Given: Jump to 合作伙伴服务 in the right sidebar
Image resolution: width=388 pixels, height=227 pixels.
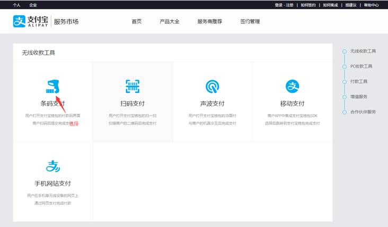Looking at the screenshot, I should point(363,112).
